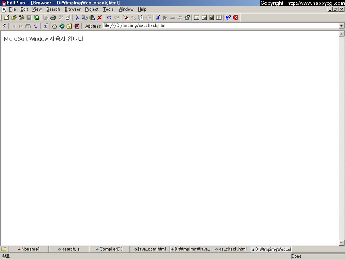Open the Project menu
Image resolution: width=345 pixels, height=259 pixels.
(x=92, y=9)
